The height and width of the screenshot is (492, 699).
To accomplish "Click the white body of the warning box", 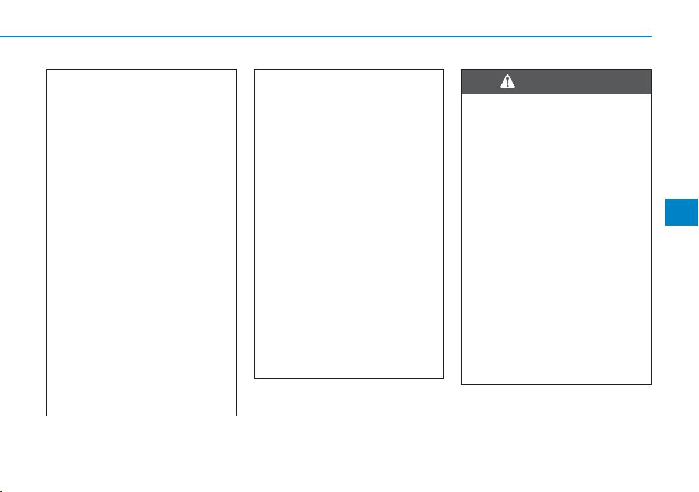I will pos(556,239).
